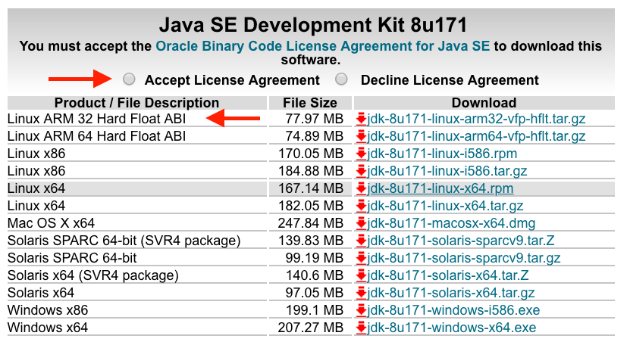The width and height of the screenshot is (627, 345).
Task: Click the Download column header
Action: point(484,103)
